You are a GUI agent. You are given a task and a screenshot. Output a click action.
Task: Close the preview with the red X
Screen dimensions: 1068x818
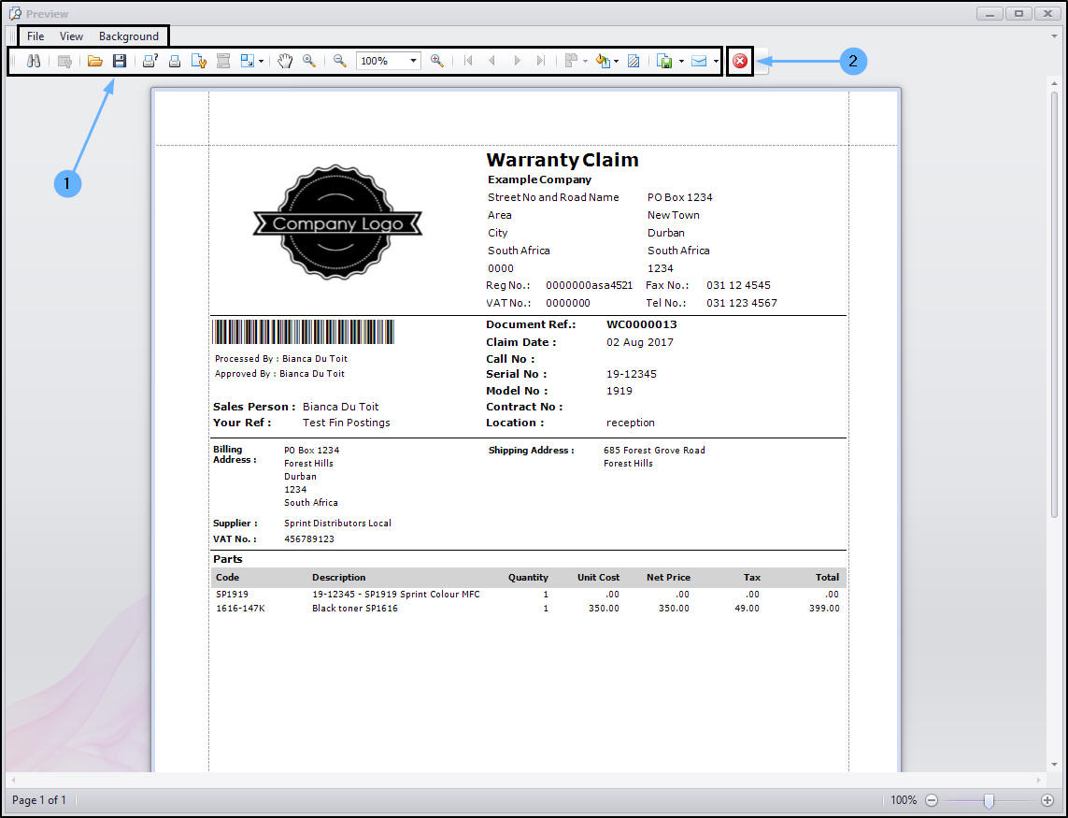coord(740,61)
